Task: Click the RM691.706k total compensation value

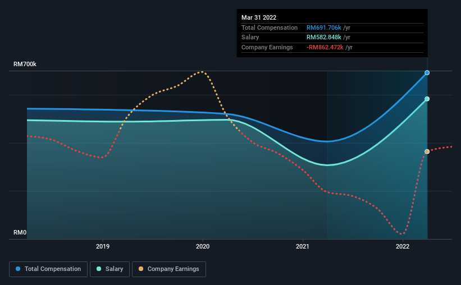Action: 323,27
